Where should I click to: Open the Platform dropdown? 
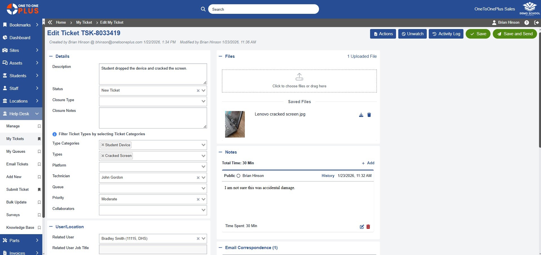[203, 167]
